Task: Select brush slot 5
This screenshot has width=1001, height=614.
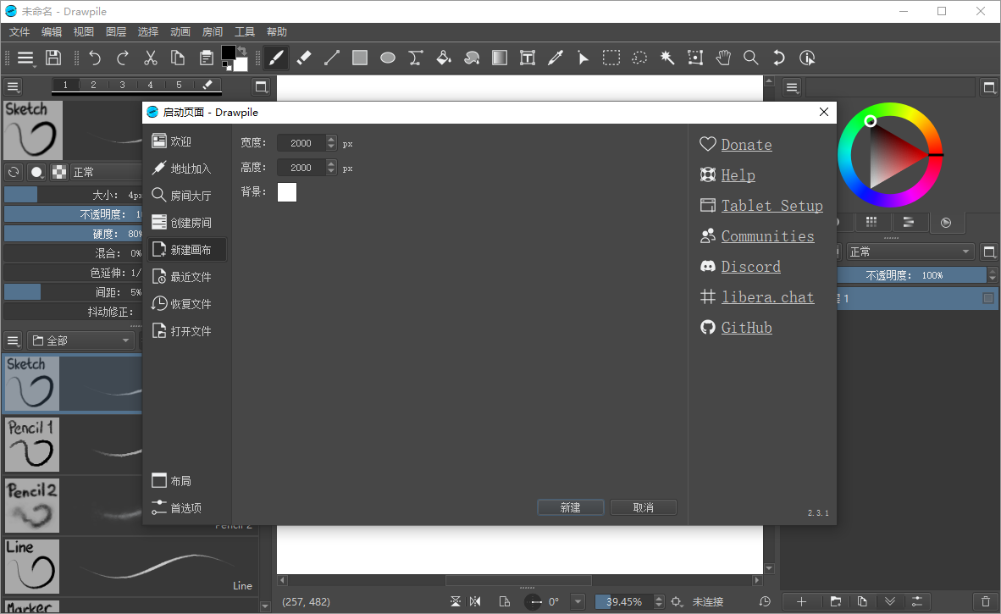Action: tap(179, 85)
